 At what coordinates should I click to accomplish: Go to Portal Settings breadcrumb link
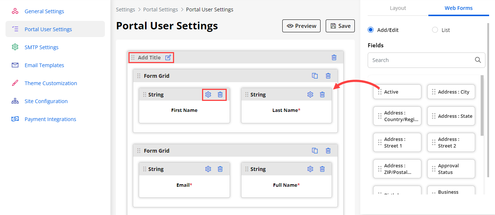pyautogui.click(x=160, y=10)
